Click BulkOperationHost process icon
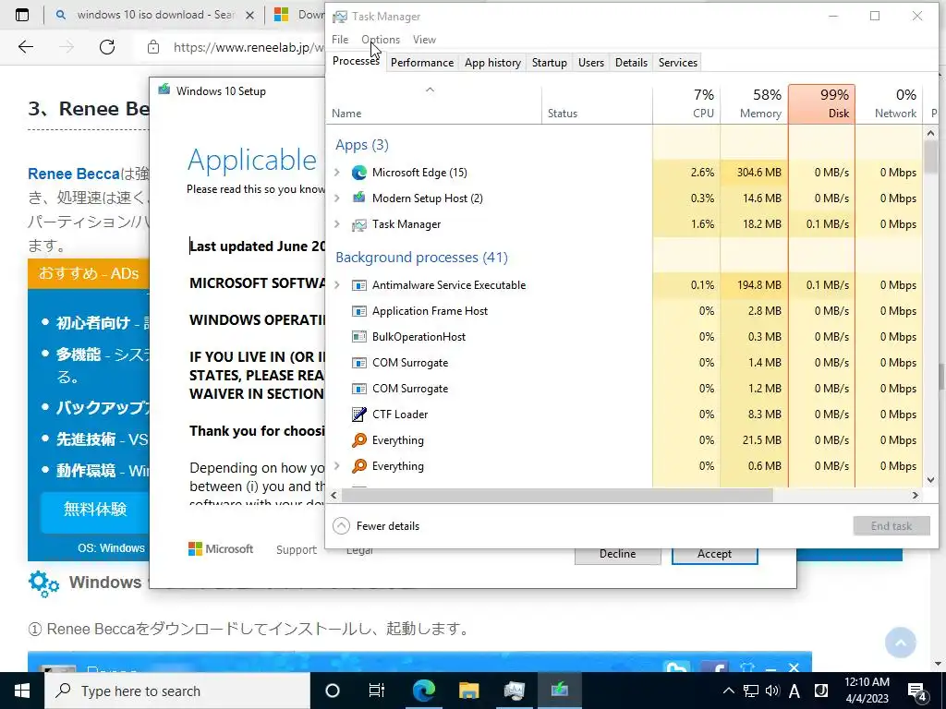The image size is (946, 709). click(x=359, y=337)
